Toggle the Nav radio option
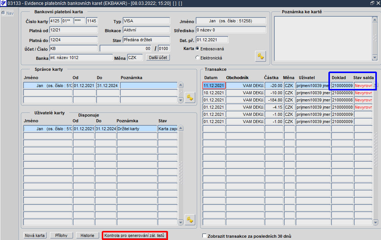The image size is (381, 240). pyautogui.click(x=3, y=13)
